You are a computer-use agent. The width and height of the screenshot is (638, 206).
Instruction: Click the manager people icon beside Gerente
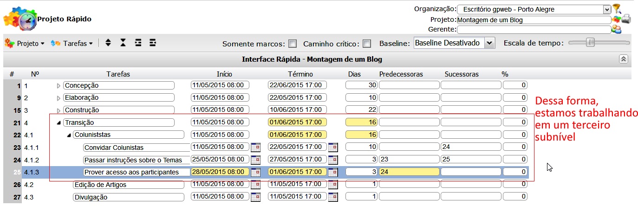click(617, 30)
